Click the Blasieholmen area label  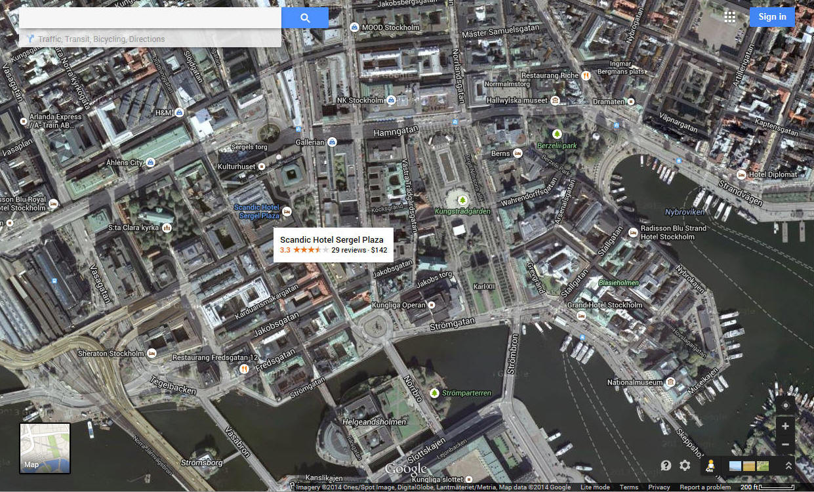(x=620, y=283)
